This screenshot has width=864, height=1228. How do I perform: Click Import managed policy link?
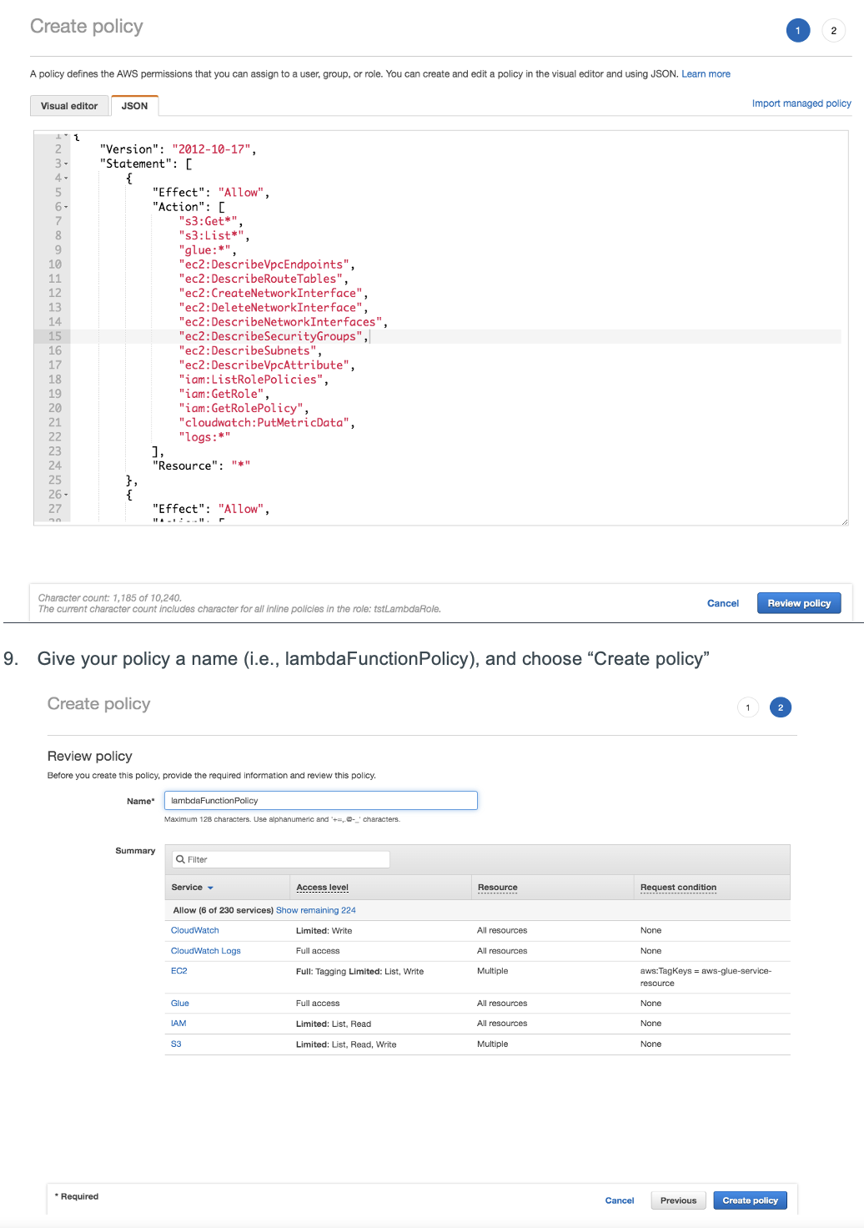coord(801,103)
